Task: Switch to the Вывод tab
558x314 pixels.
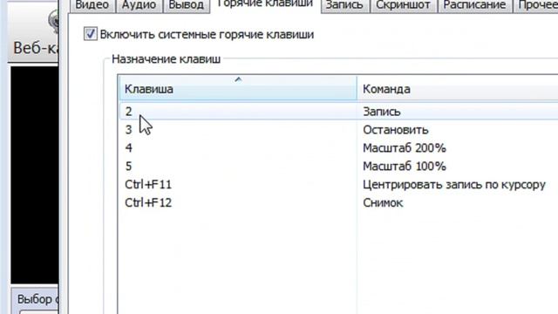Action: click(x=186, y=5)
